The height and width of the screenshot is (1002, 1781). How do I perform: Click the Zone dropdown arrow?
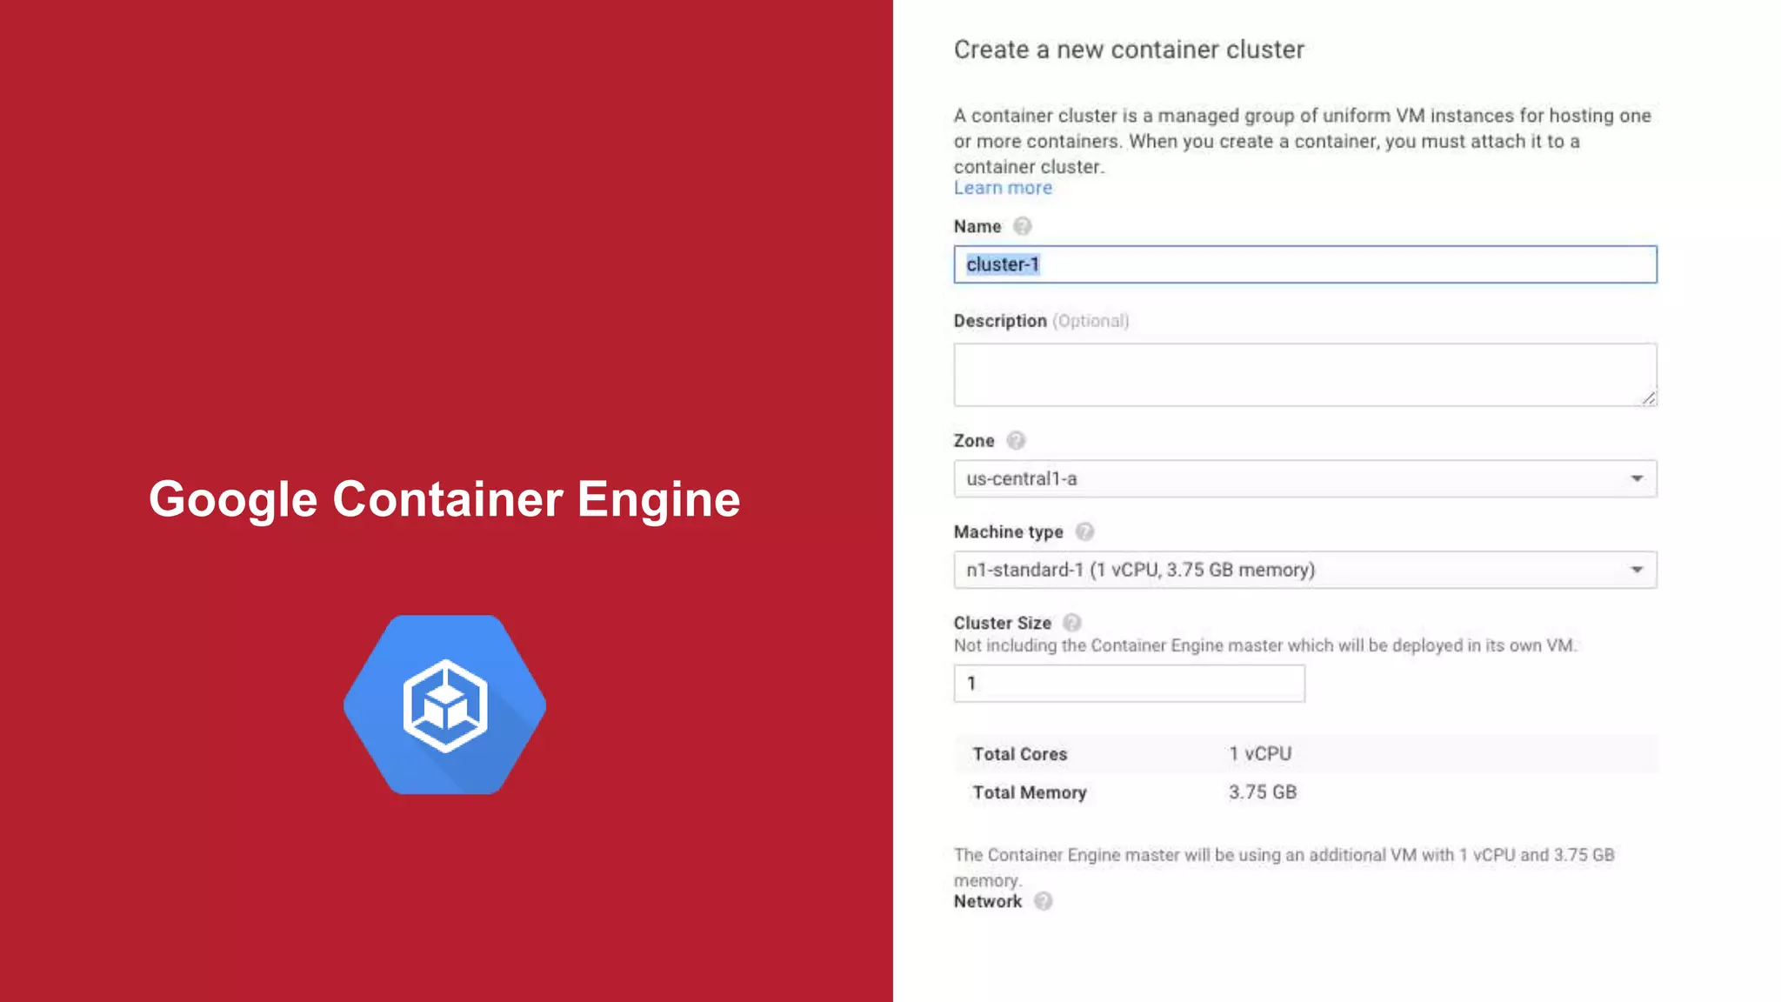1637,478
